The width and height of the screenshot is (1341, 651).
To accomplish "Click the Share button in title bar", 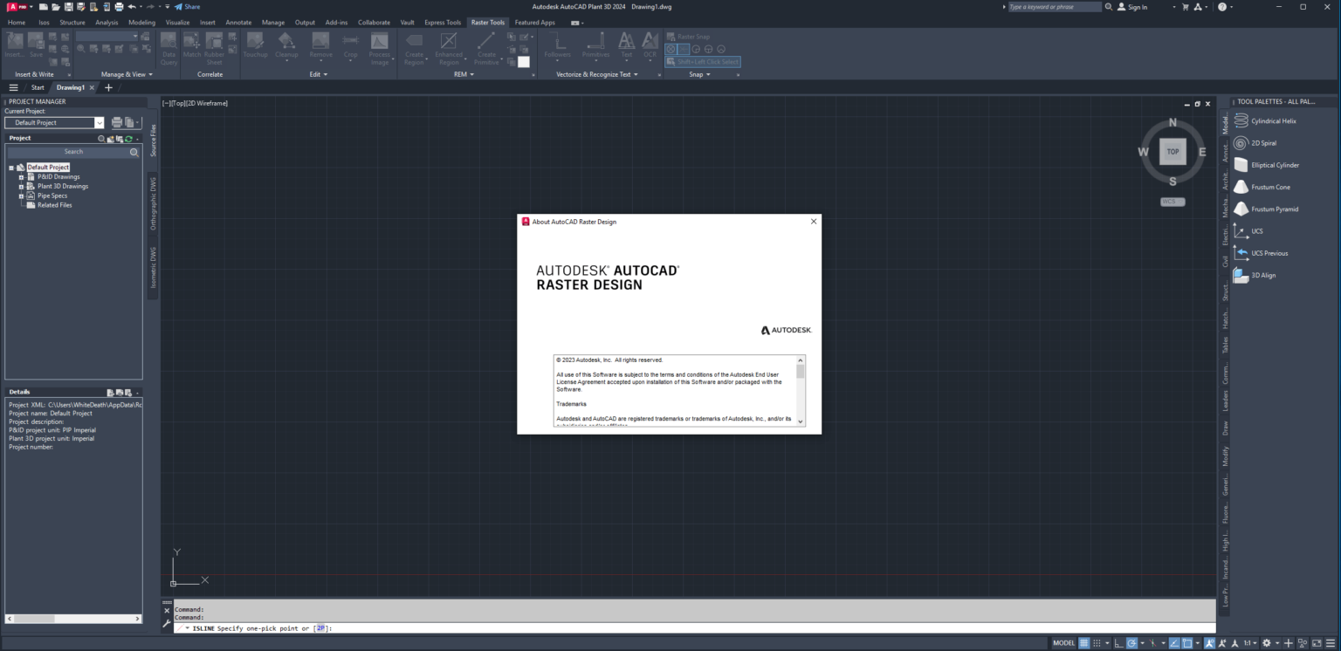I will [187, 7].
